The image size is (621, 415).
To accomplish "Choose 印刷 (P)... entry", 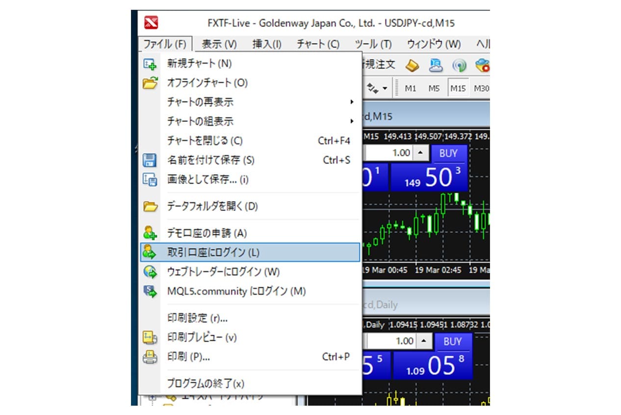I will point(250,357).
